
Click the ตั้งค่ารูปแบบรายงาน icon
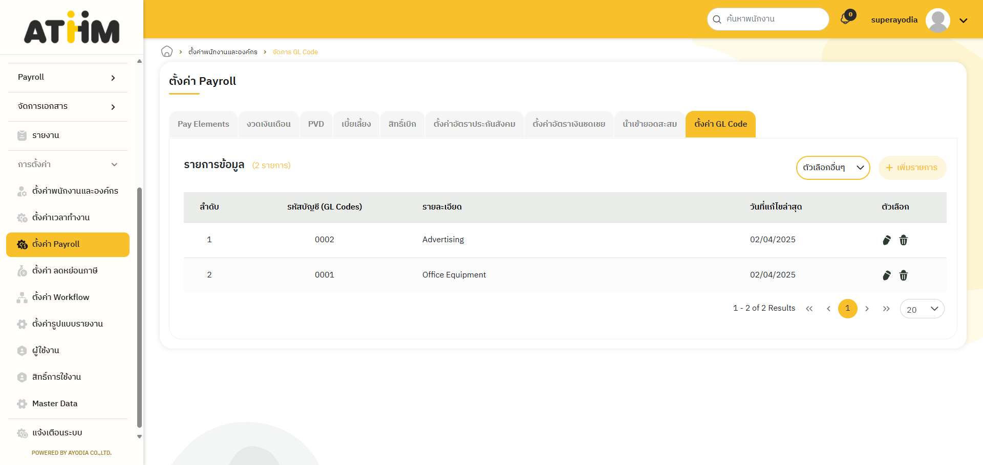[22, 324]
